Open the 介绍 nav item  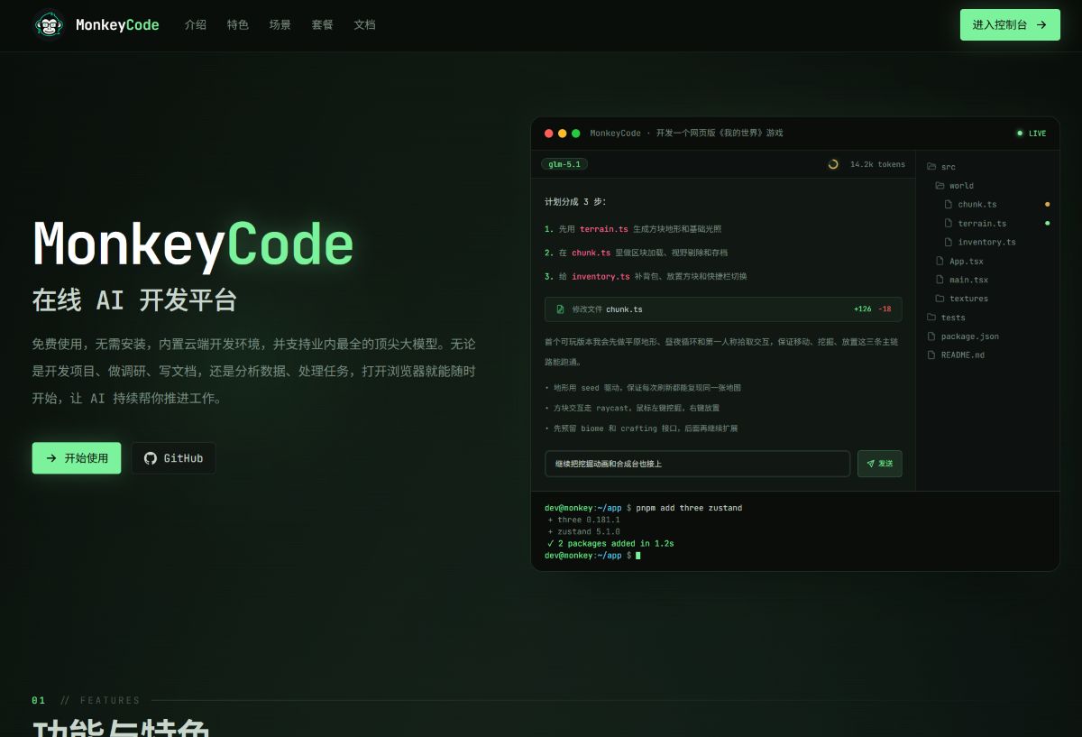[196, 25]
